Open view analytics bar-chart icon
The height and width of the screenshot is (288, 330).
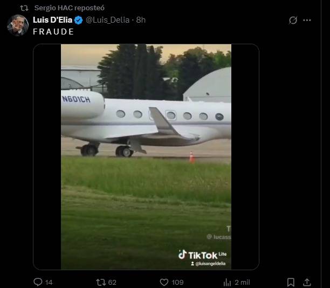227,282
